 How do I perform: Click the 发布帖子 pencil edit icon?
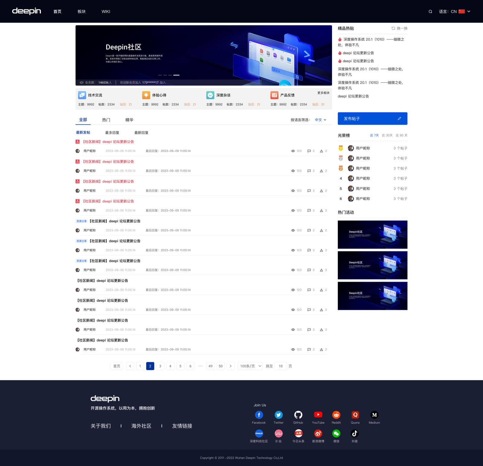[399, 119]
